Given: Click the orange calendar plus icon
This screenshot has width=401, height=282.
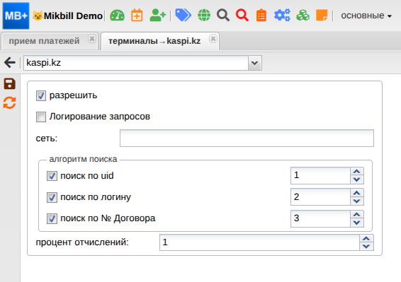Looking at the screenshot, I should [137, 16].
